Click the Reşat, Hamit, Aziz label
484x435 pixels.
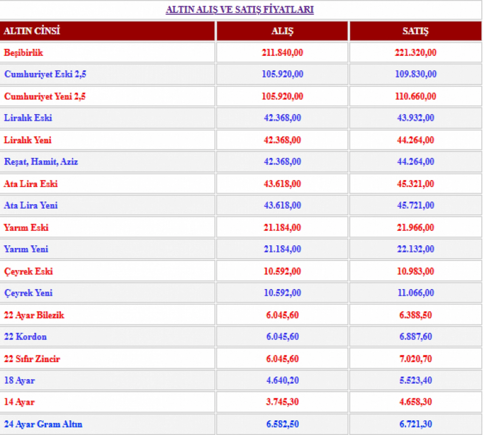(x=41, y=162)
